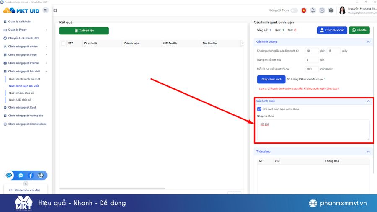Click the max comments per post field (100)
377x212 pixels.
point(312,69)
